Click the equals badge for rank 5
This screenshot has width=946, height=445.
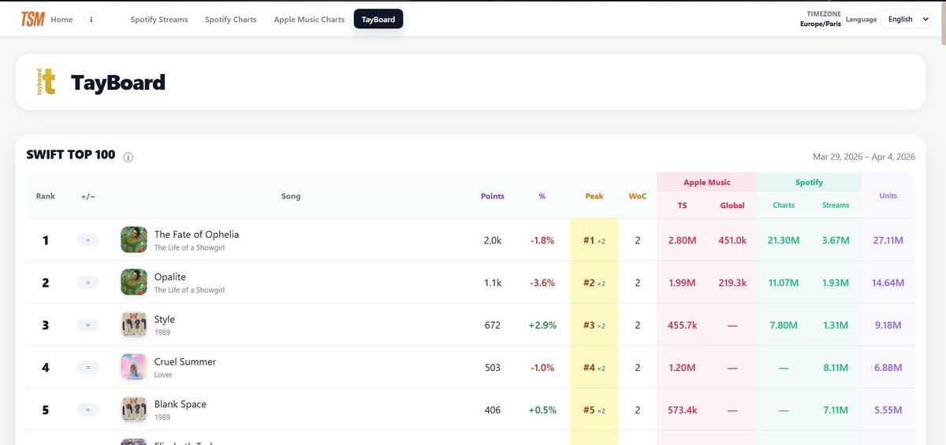[x=88, y=410]
